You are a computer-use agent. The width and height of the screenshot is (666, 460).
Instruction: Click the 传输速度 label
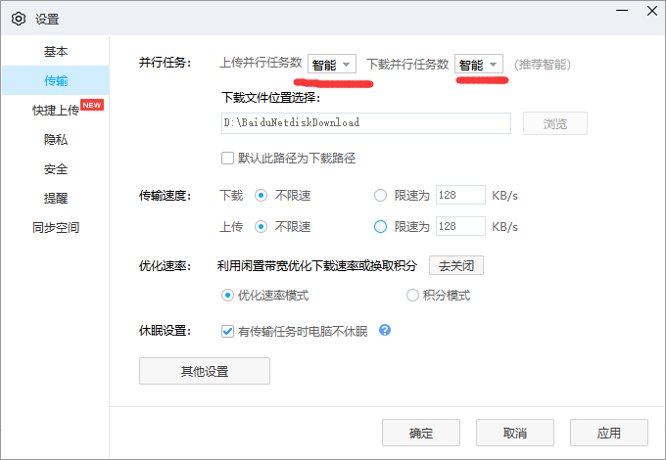pyautogui.click(x=165, y=196)
